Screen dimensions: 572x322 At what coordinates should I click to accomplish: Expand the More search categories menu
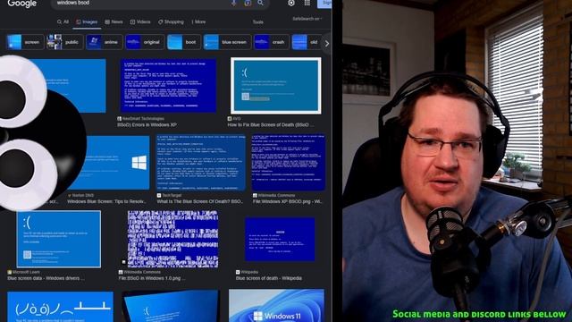(x=198, y=21)
